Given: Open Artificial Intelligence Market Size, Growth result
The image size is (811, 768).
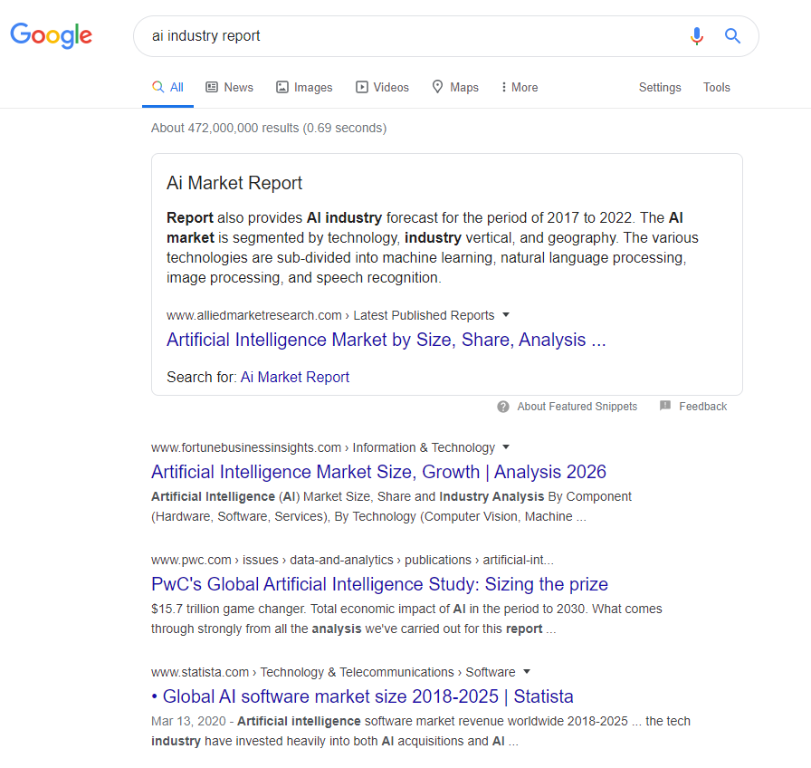Looking at the screenshot, I should tap(378, 472).
